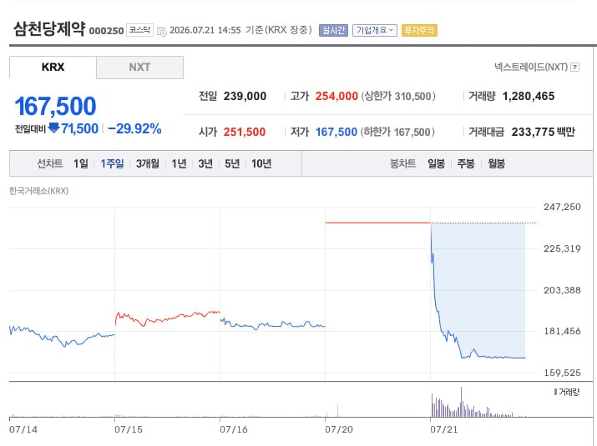The width and height of the screenshot is (597, 446).
Task: Open the NXT question mark help icon
Action: (x=575, y=68)
